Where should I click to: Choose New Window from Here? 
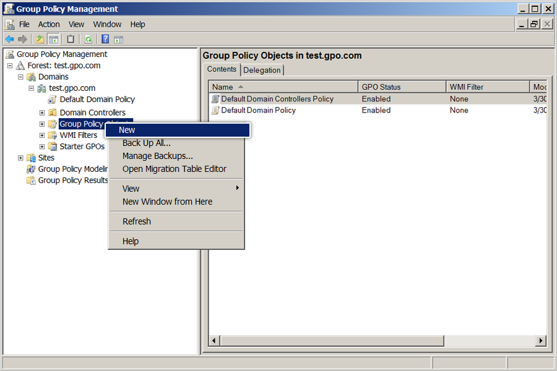click(x=176, y=202)
